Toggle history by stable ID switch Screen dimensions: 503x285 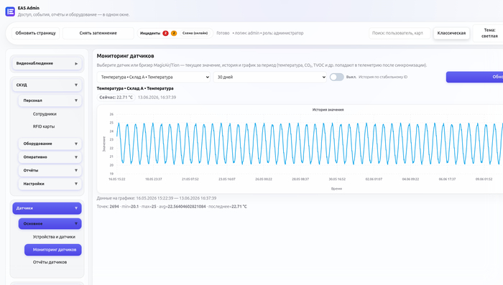336,77
